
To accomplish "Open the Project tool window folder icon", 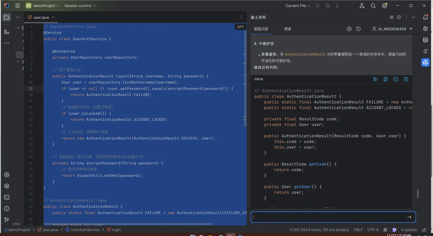I will click(x=6, y=17).
